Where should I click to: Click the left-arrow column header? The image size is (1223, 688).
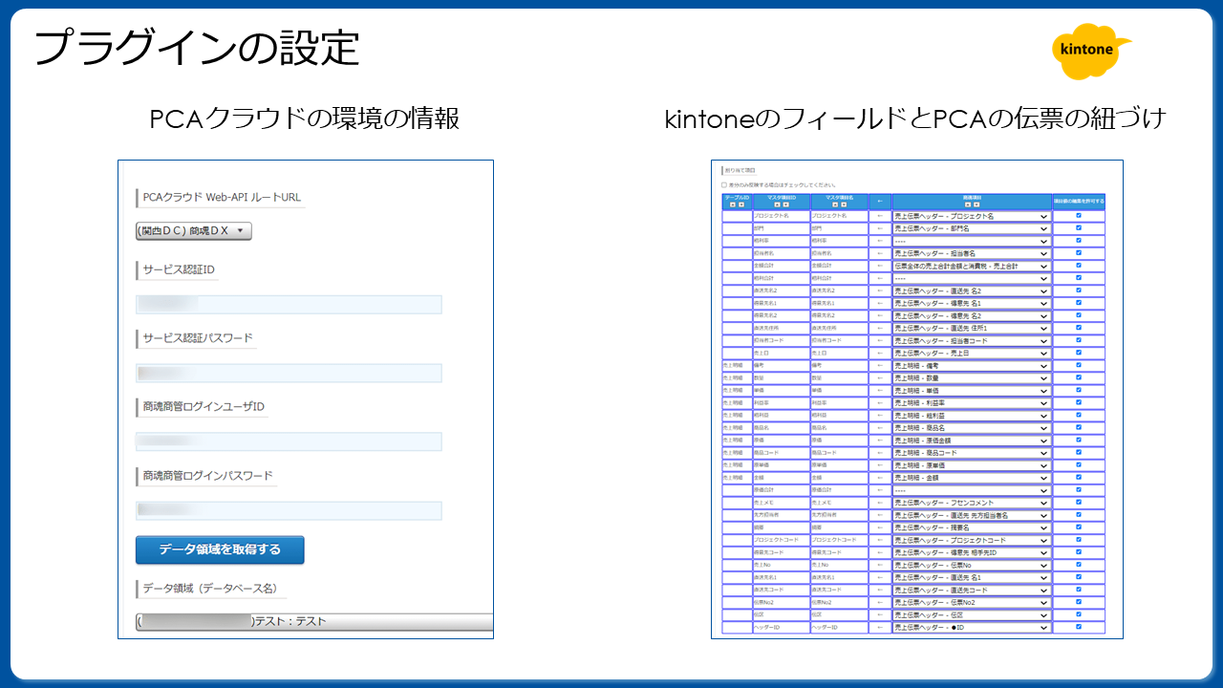coord(880,202)
